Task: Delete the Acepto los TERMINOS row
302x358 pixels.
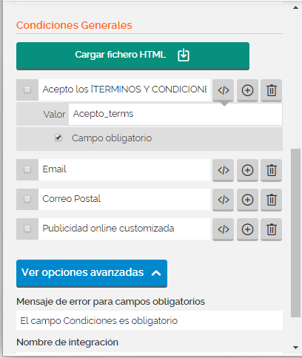Action: pyautogui.click(x=272, y=90)
